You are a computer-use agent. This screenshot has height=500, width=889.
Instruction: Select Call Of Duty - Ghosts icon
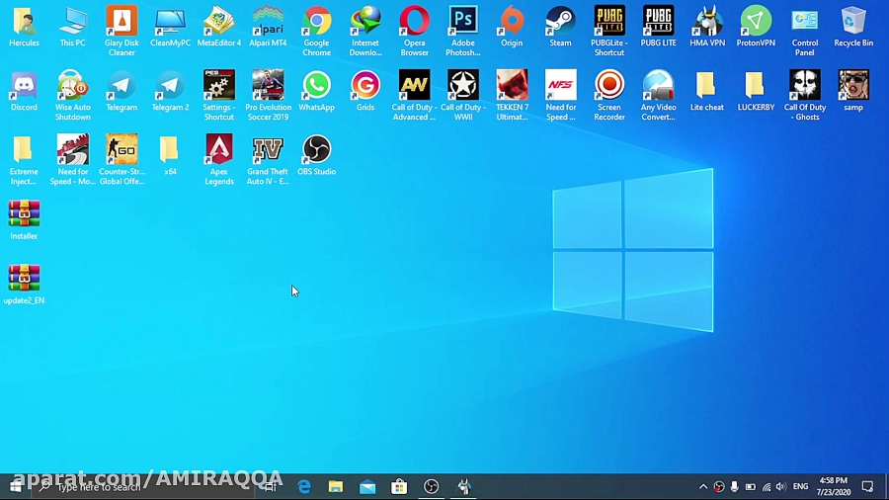pos(804,95)
